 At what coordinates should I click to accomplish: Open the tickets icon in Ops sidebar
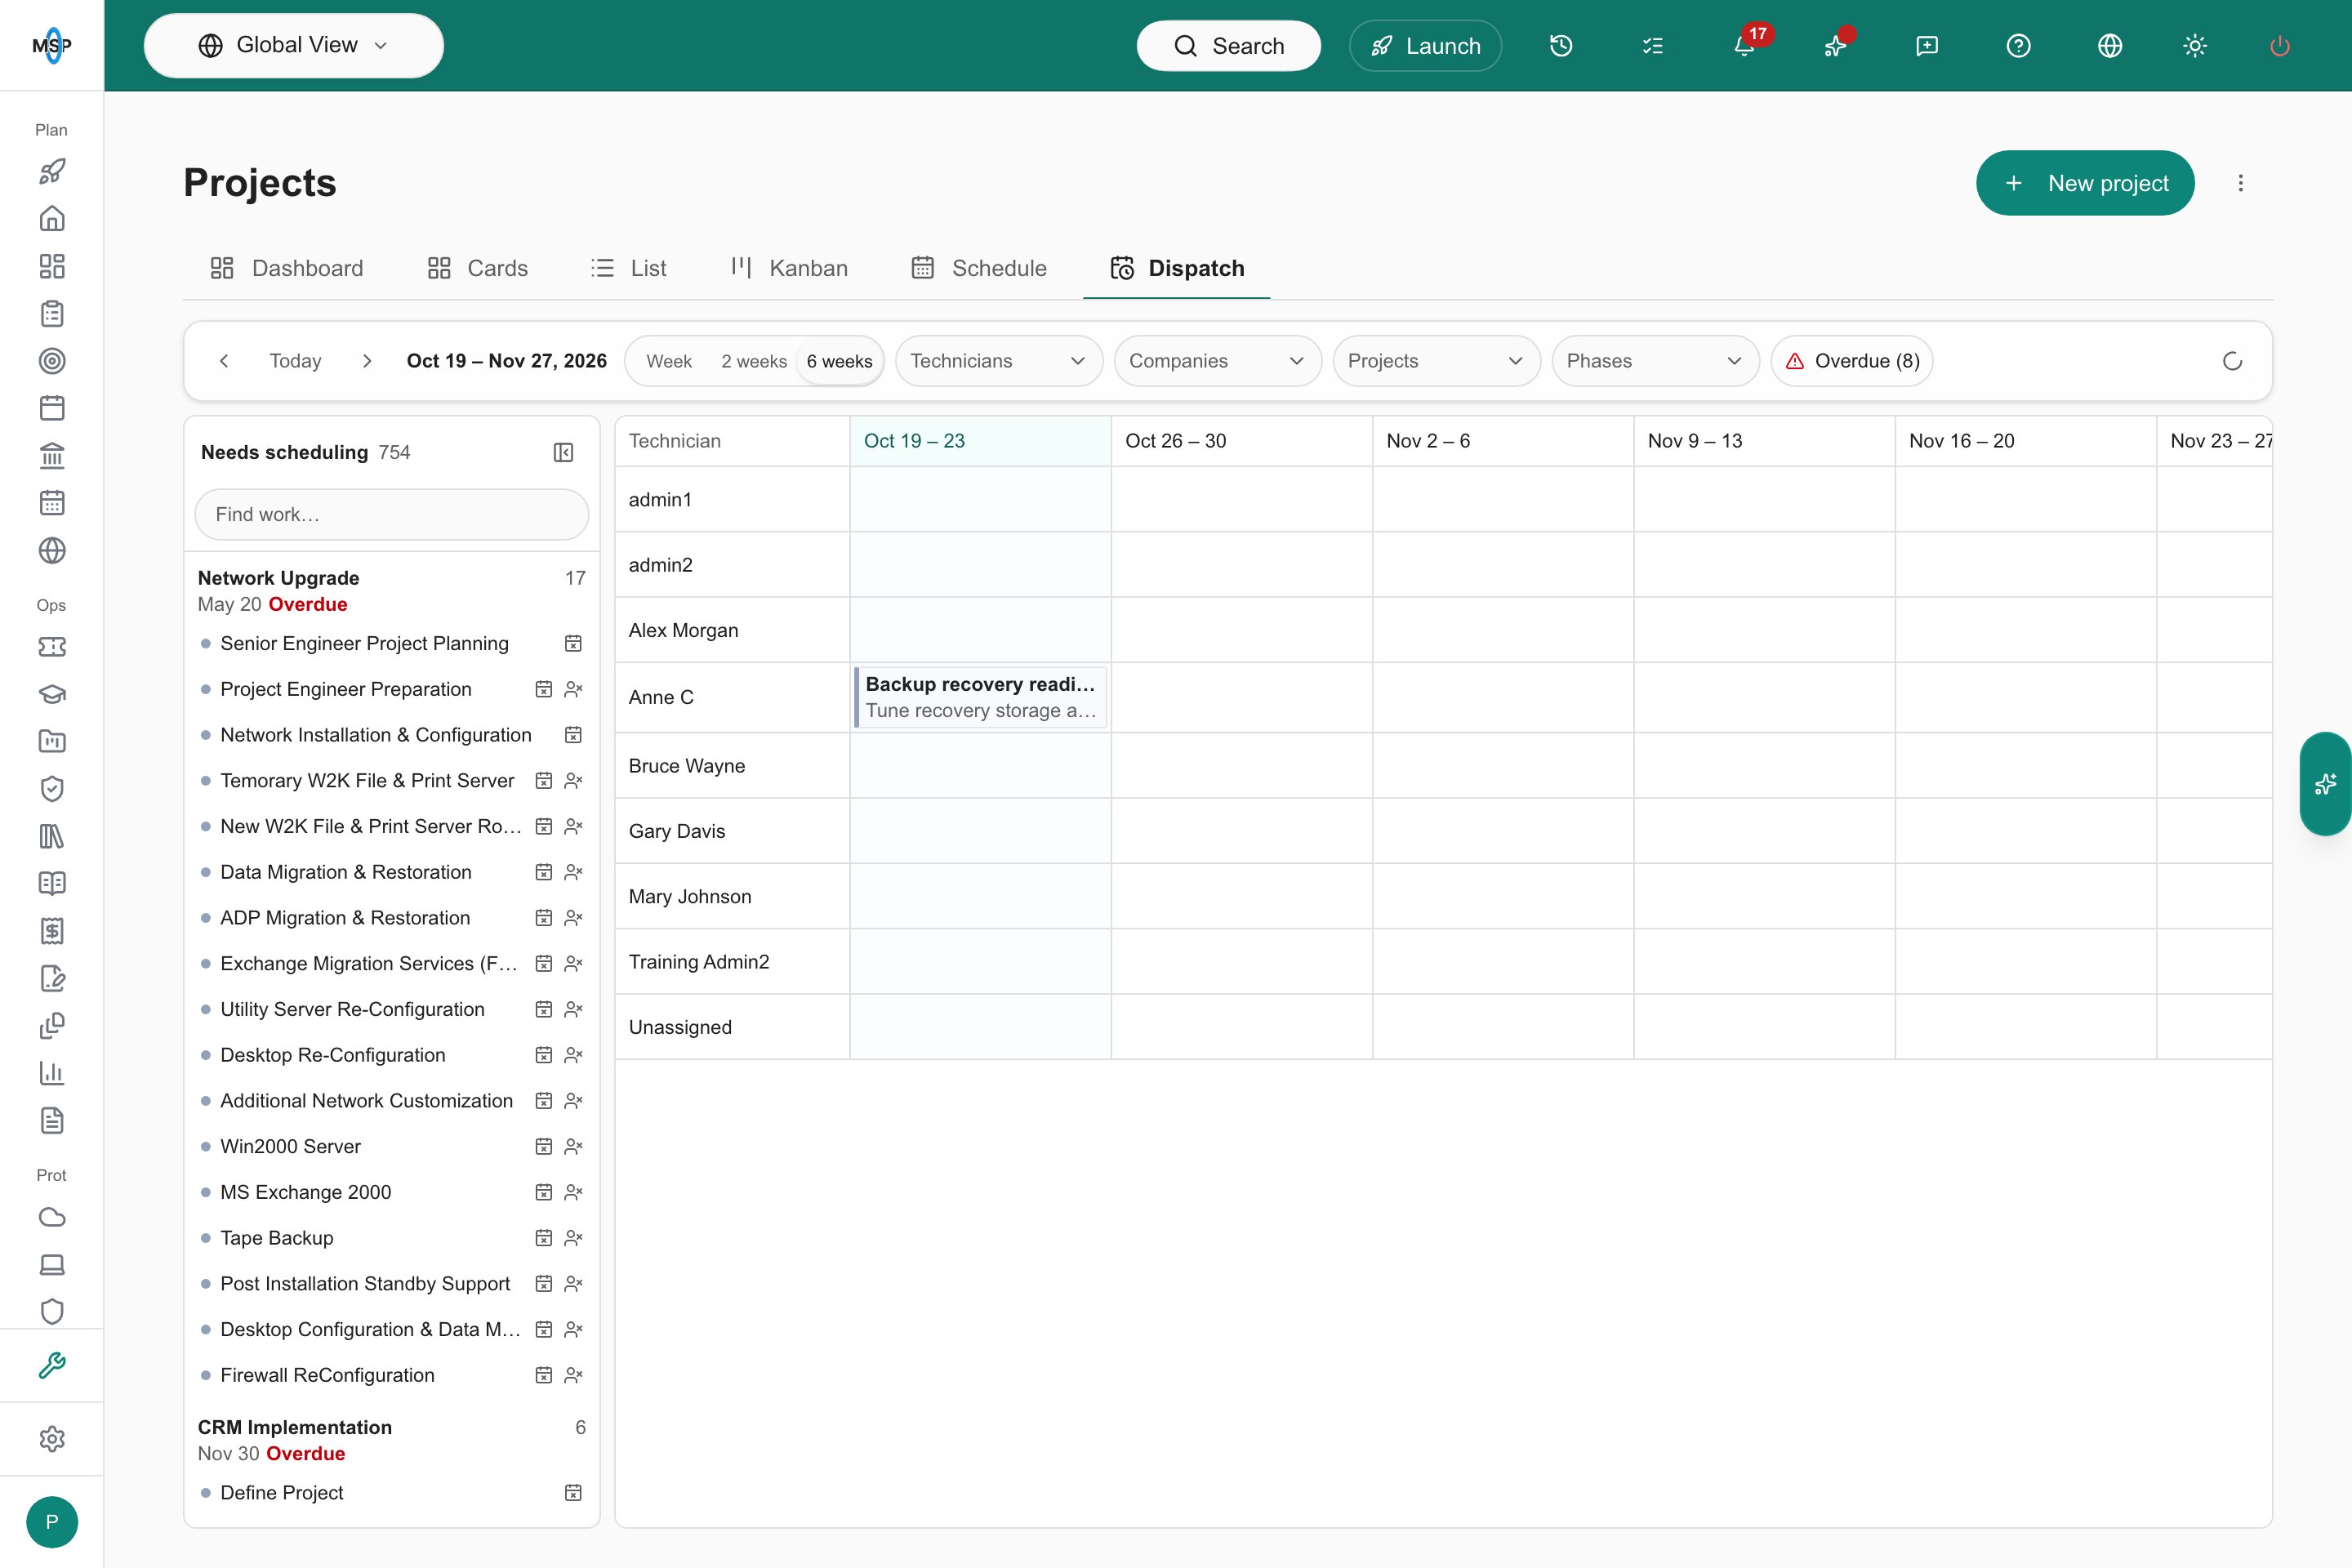pos(52,647)
